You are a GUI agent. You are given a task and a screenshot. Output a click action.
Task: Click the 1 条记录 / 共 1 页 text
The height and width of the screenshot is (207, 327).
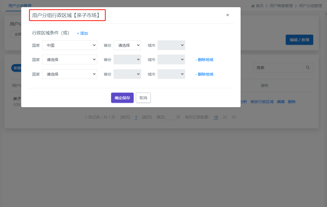[100, 117]
